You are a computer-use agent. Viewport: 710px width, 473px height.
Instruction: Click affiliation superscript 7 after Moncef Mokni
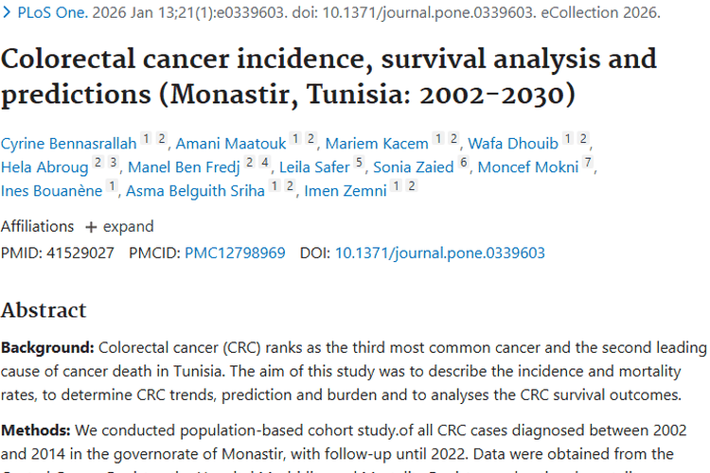click(588, 164)
